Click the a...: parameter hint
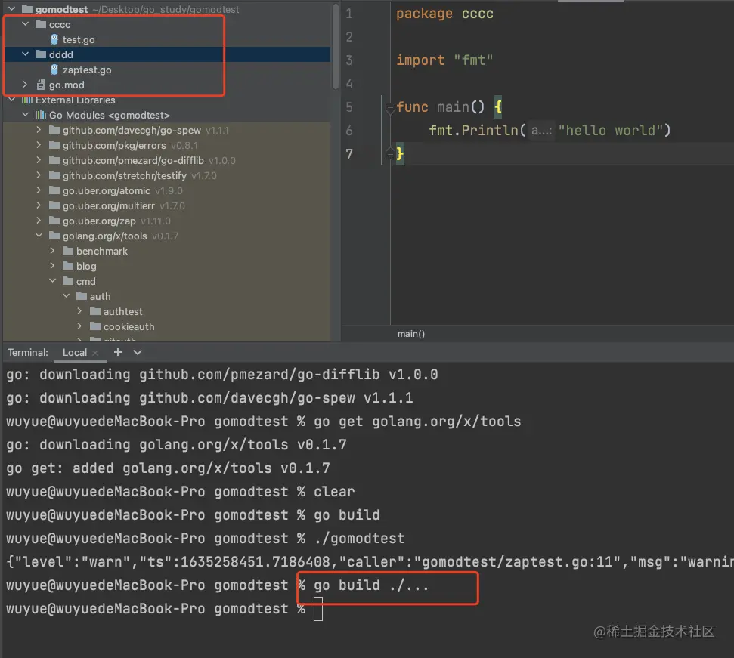The height and width of the screenshot is (658, 734). pos(541,131)
